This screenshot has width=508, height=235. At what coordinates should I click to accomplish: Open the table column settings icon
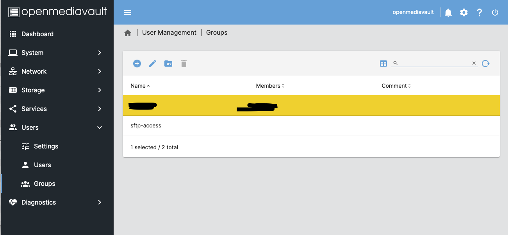click(x=383, y=64)
